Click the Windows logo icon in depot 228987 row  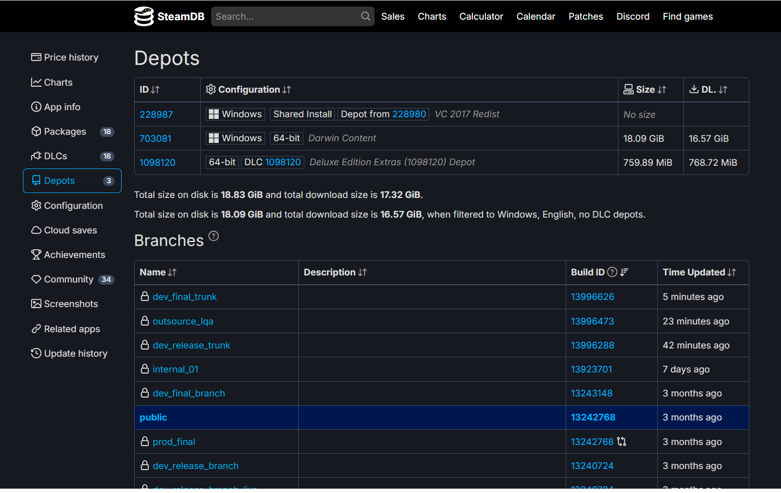click(214, 114)
